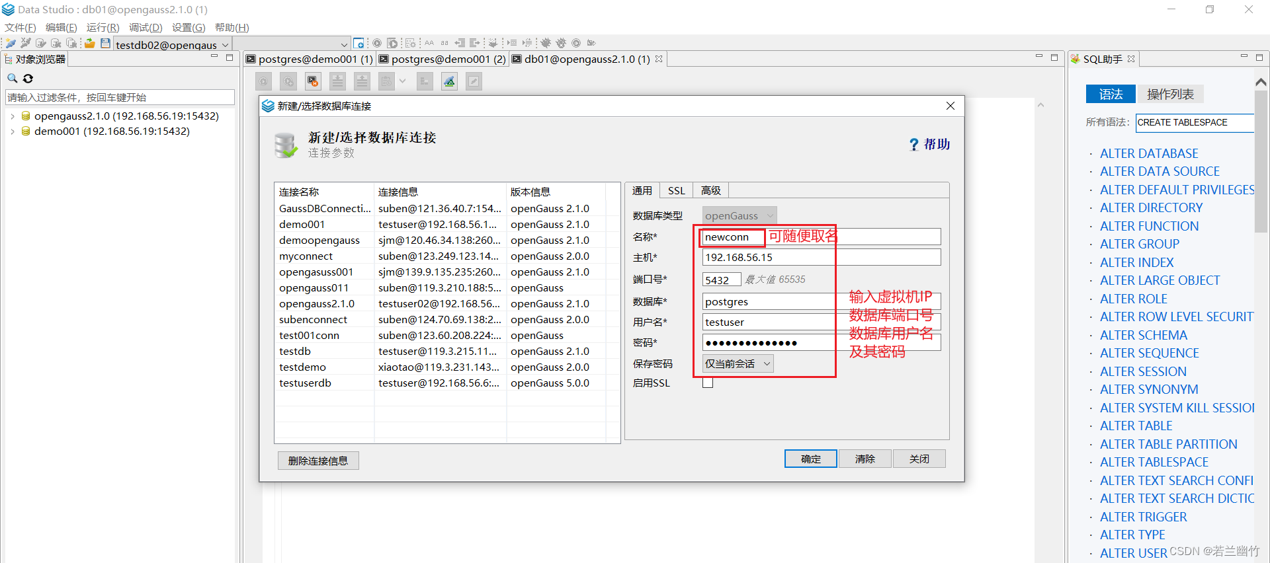Click the open SQL file folder icon
Screen dimensions: 1270x563
tap(90, 43)
